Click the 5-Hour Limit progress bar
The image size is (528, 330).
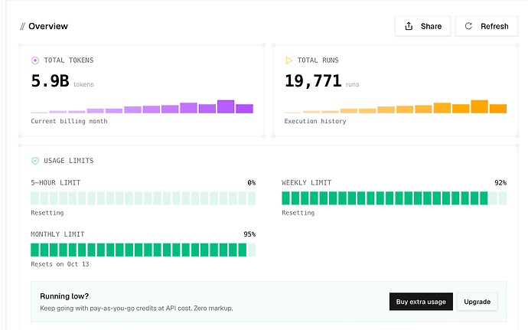[143, 198]
